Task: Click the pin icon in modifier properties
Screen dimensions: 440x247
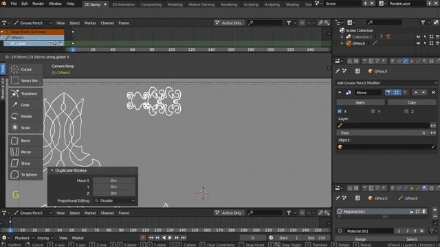Action: [x=338, y=71]
